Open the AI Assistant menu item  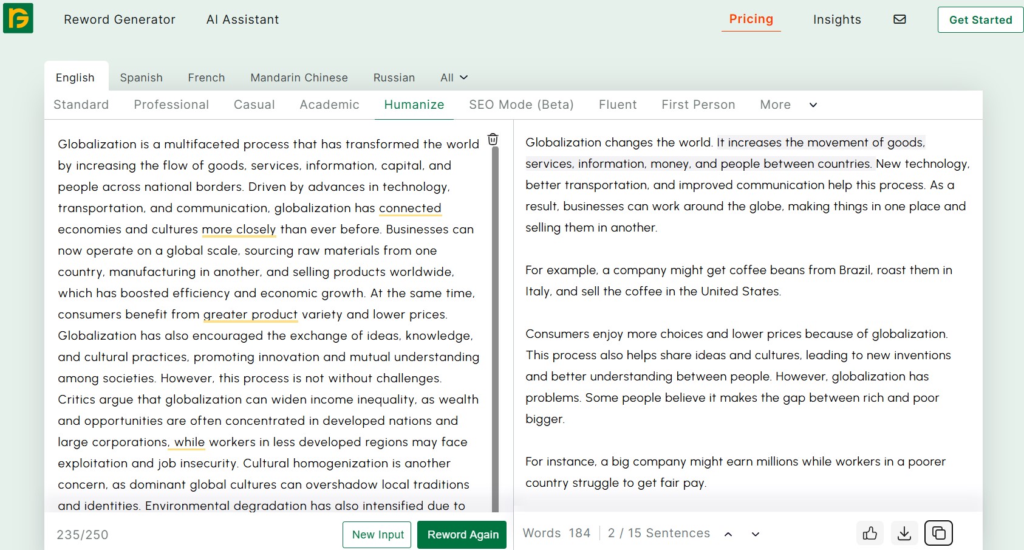[242, 19]
